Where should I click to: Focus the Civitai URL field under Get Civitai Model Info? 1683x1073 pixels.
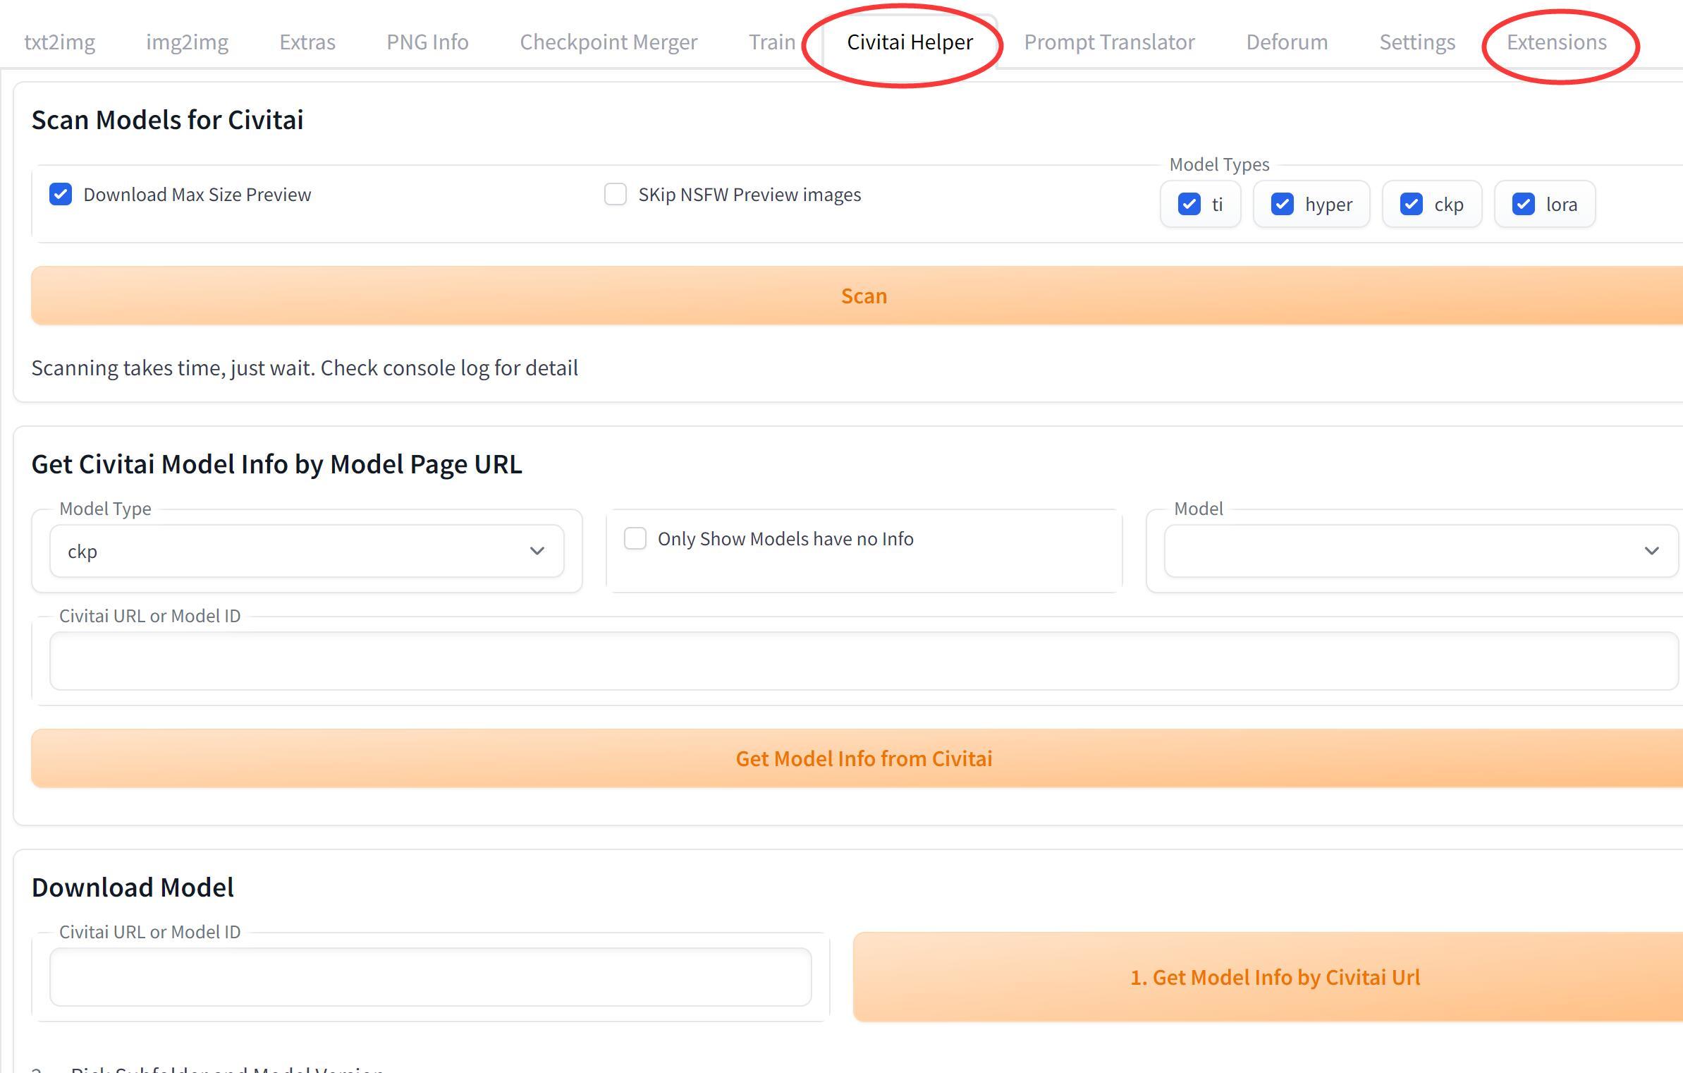(x=864, y=661)
